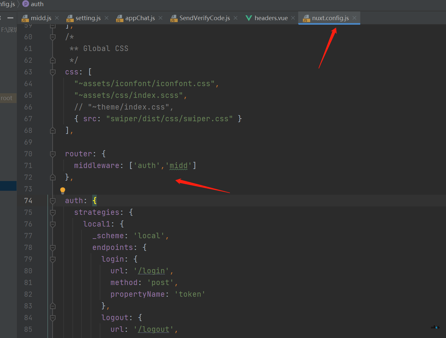The height and width of the screenshot is (338, 446).
Task: Click the 'token' string value
Action: tap(190, 294)
